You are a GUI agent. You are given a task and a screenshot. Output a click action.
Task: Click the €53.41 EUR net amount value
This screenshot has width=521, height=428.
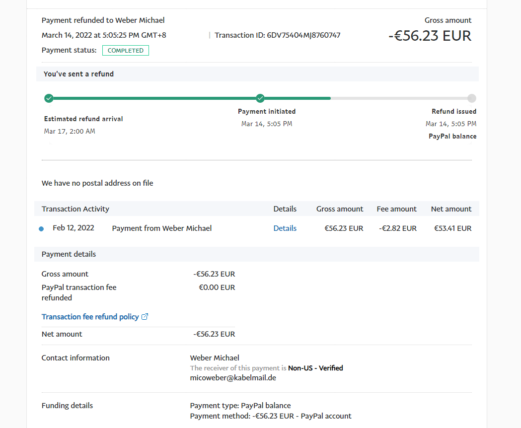(452, 228)
